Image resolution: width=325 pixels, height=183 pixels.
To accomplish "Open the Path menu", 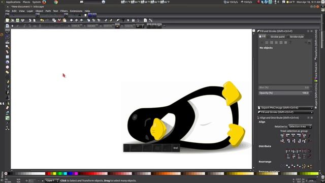I will coord(48,11).
